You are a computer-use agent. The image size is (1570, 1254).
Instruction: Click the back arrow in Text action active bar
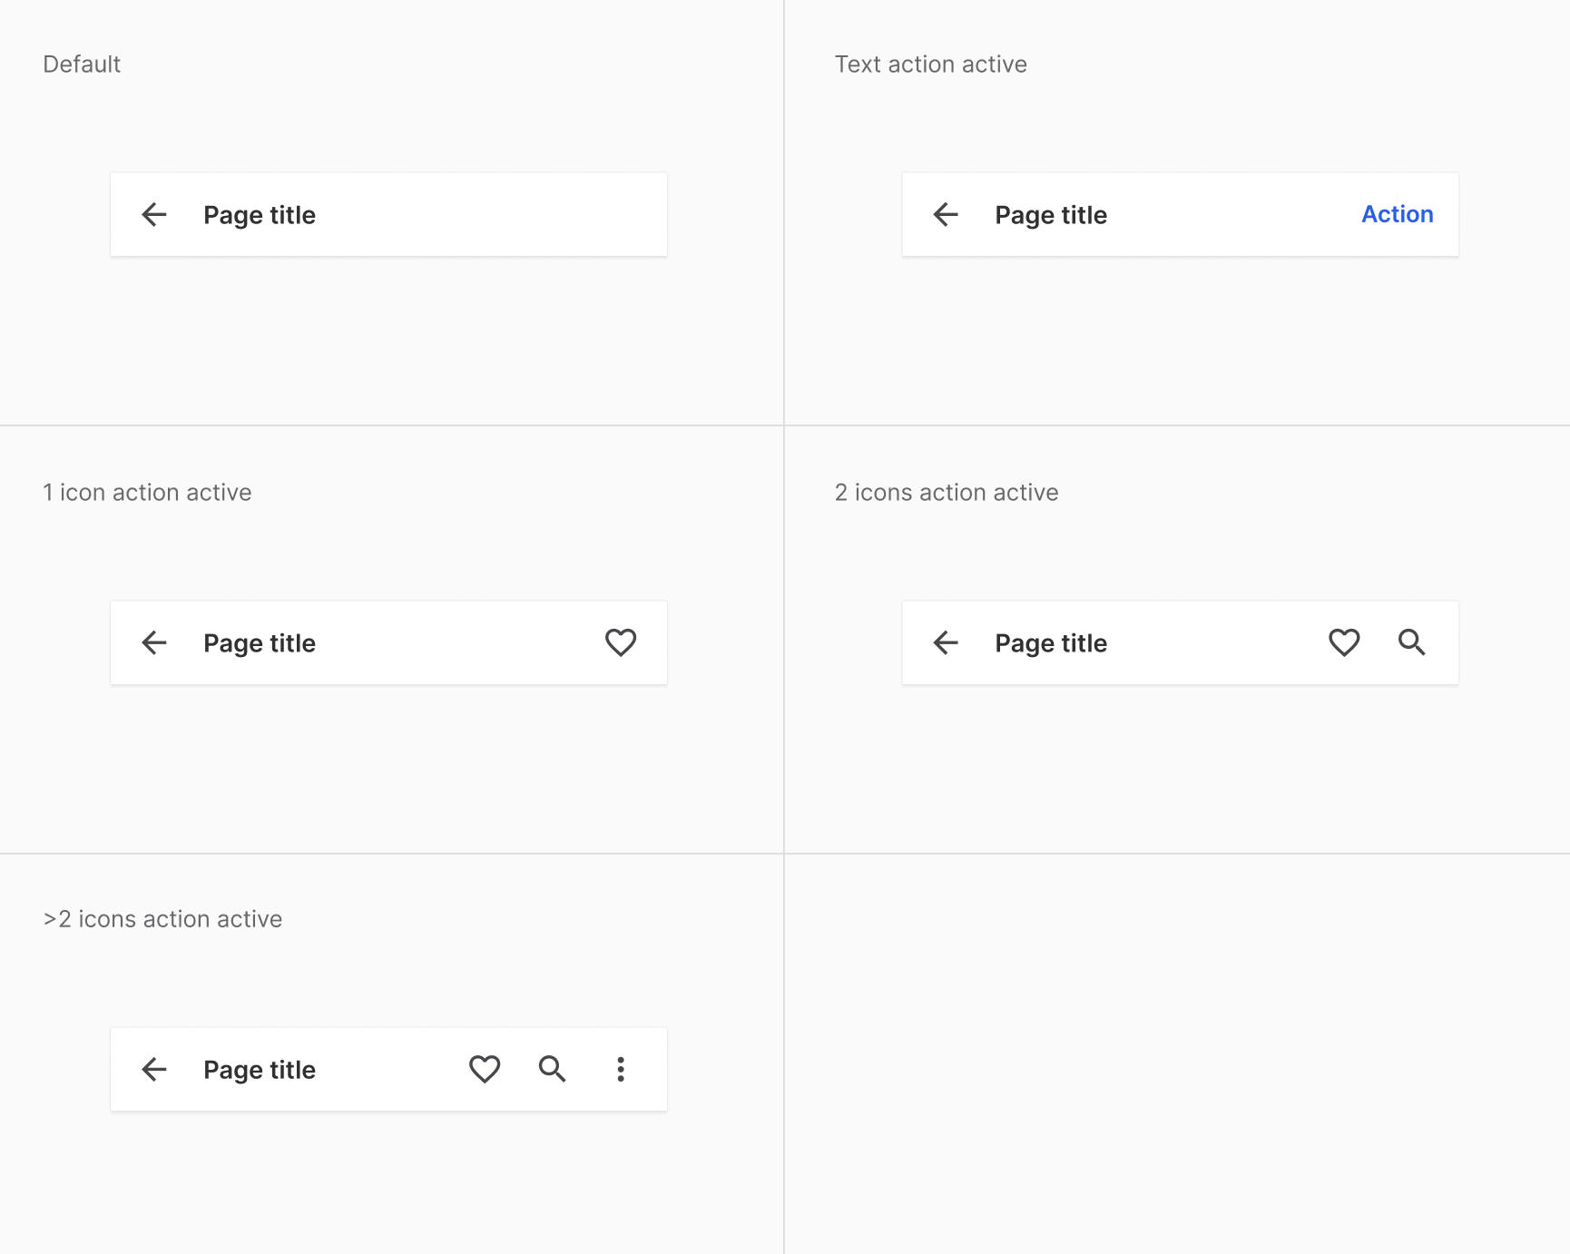(946, 214)
